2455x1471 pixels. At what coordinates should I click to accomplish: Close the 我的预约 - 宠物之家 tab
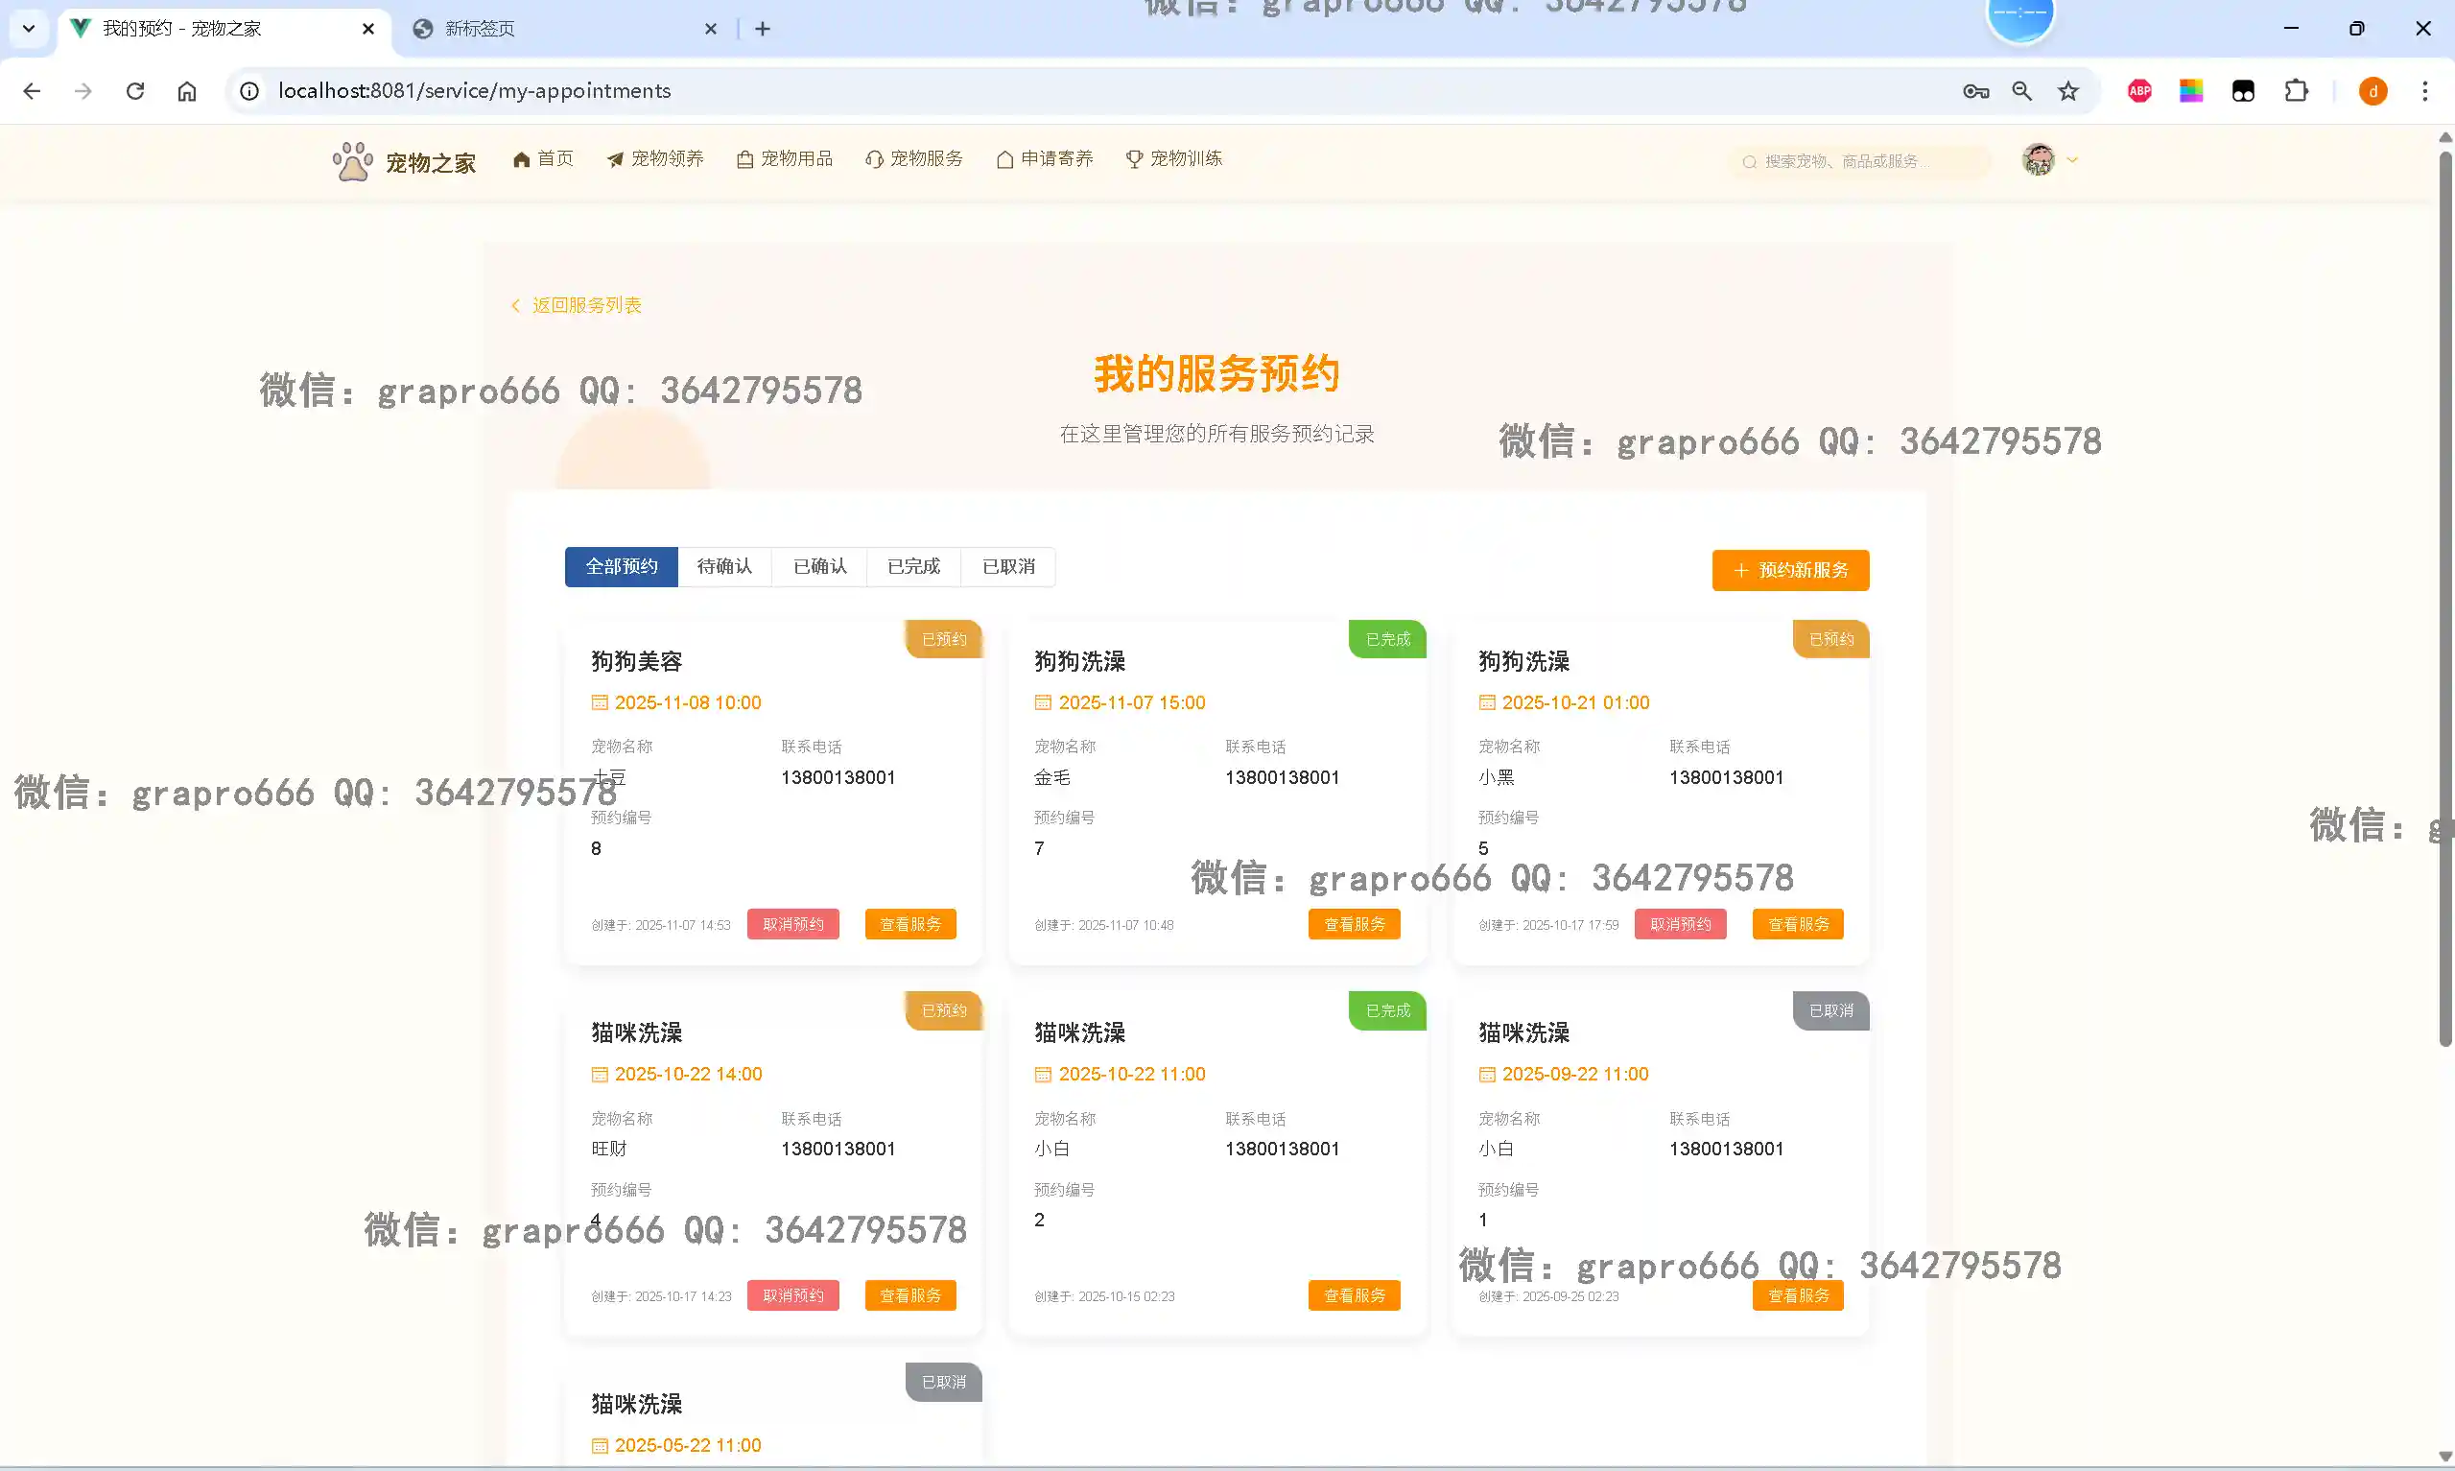point(368,29)
